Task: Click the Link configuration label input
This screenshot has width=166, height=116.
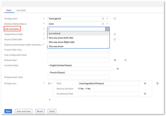Action: 79,55
